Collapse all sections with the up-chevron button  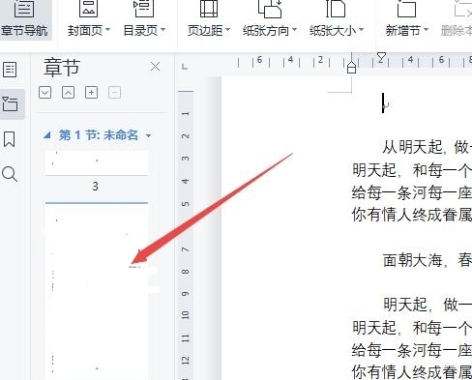click(68, 93)
